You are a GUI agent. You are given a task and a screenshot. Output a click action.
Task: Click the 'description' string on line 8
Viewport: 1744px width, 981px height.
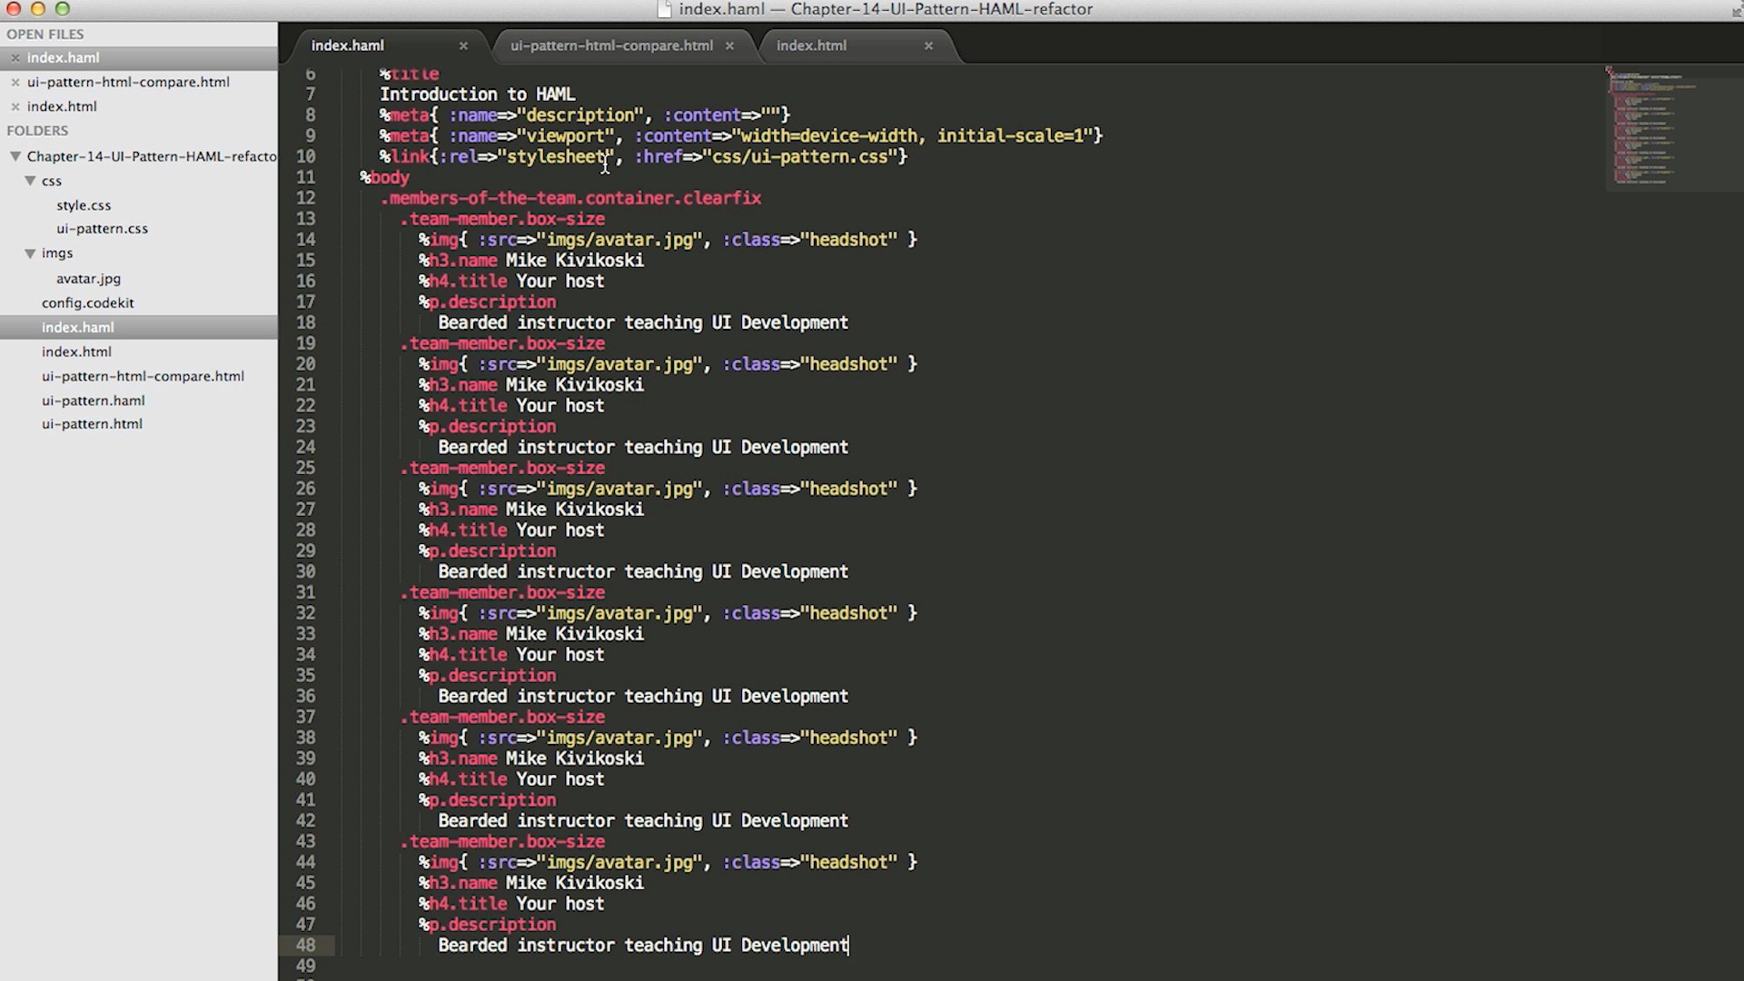[580, 115]
